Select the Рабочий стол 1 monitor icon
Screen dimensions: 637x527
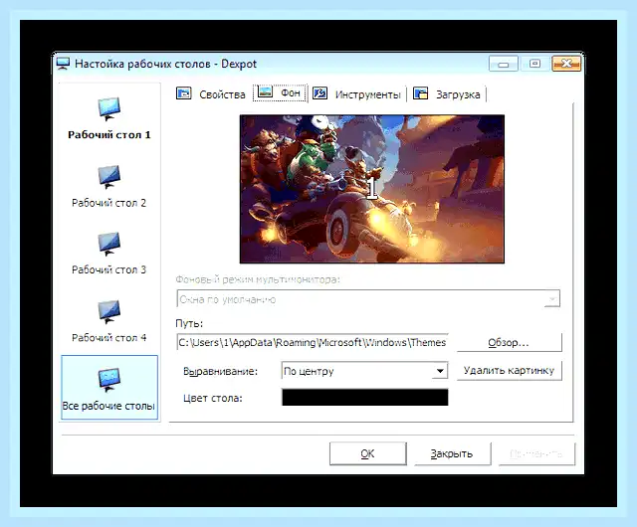pos(108,108)
